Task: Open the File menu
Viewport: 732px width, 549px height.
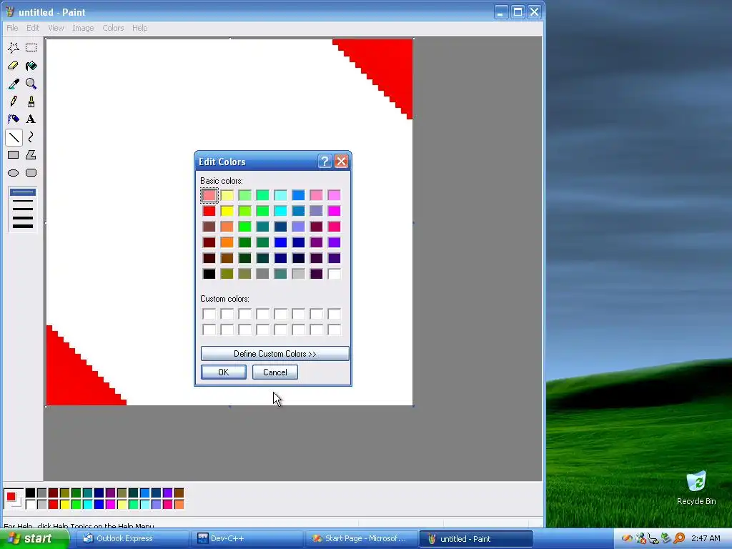Action: [12, 28]
